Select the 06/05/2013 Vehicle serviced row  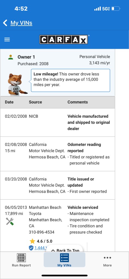pos(58,226)
